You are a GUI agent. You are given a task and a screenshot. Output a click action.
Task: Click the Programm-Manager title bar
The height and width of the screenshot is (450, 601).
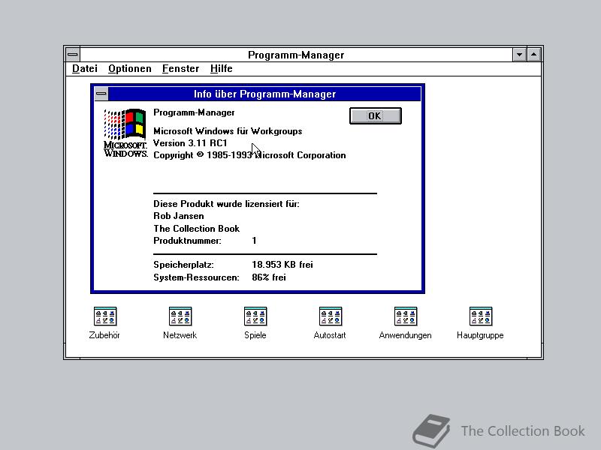[x=296, y=55]
